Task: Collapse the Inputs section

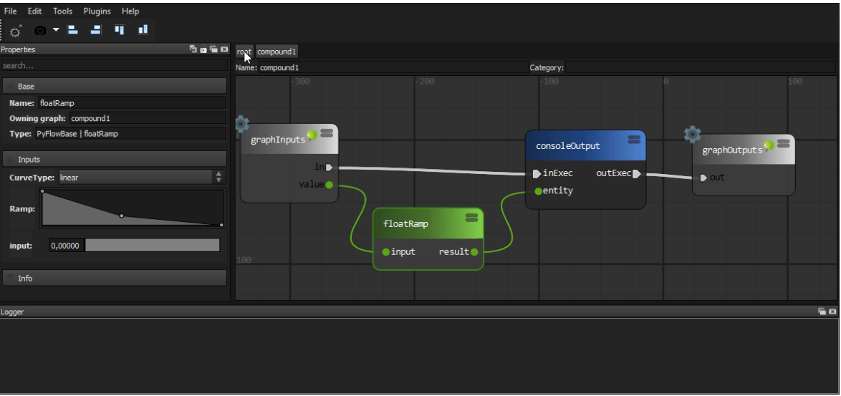Action: point(115,159)
